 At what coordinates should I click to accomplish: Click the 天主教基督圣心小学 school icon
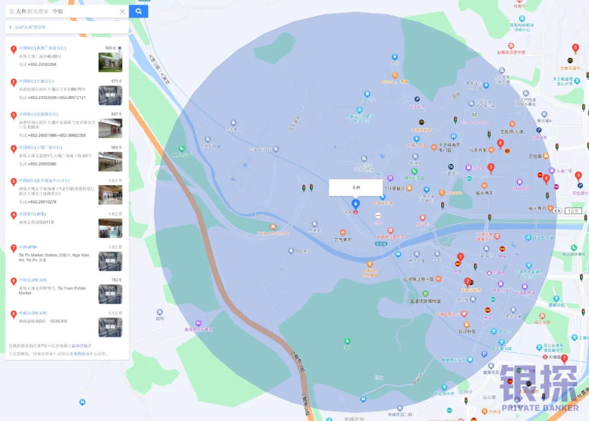click(x=577, y=81)
